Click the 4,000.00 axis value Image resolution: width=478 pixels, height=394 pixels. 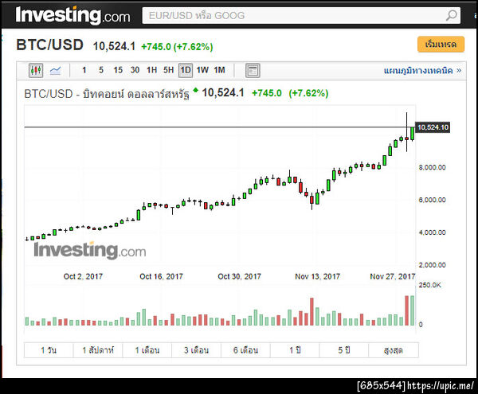tap(433, 232)
